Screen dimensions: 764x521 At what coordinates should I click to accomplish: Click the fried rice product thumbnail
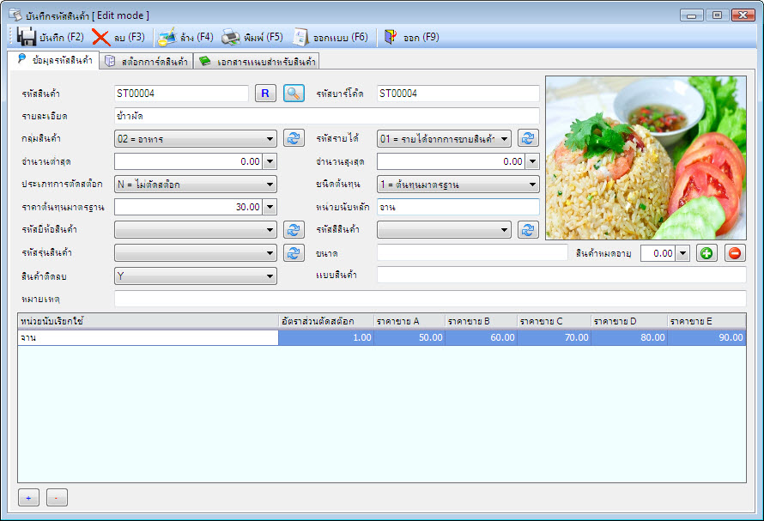[x=646, y=158]
